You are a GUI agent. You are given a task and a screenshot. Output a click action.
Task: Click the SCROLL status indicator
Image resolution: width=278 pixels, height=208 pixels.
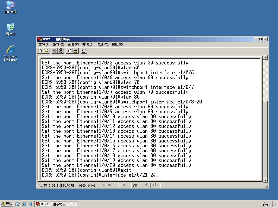111,185
